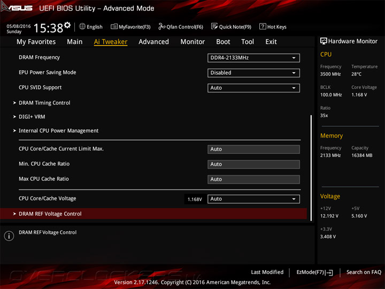Click Max CPU Cache Ratio field
385x289 pixels.
click(253, 179)
